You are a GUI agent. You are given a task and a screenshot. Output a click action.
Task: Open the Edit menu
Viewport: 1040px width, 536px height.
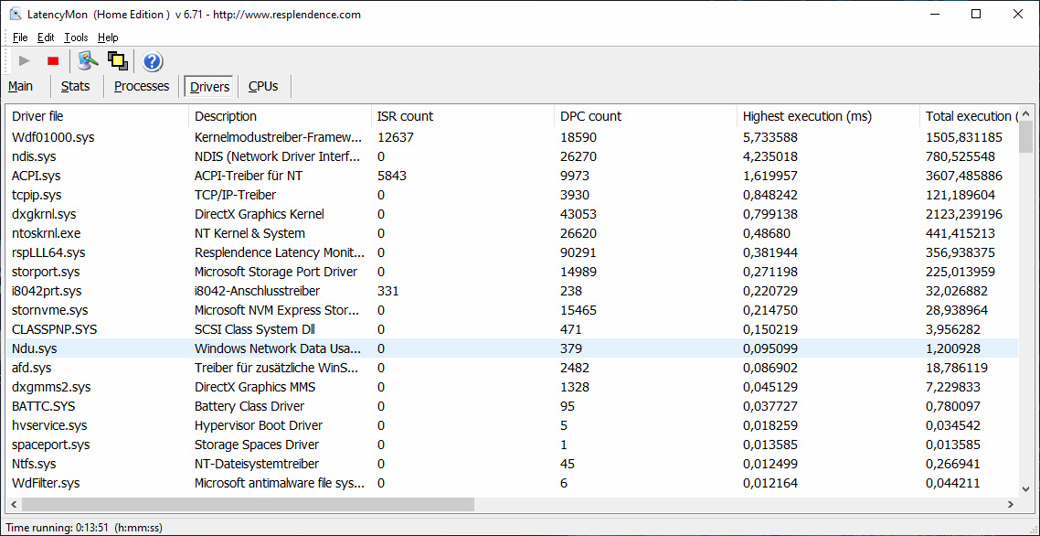click(46, 38)
